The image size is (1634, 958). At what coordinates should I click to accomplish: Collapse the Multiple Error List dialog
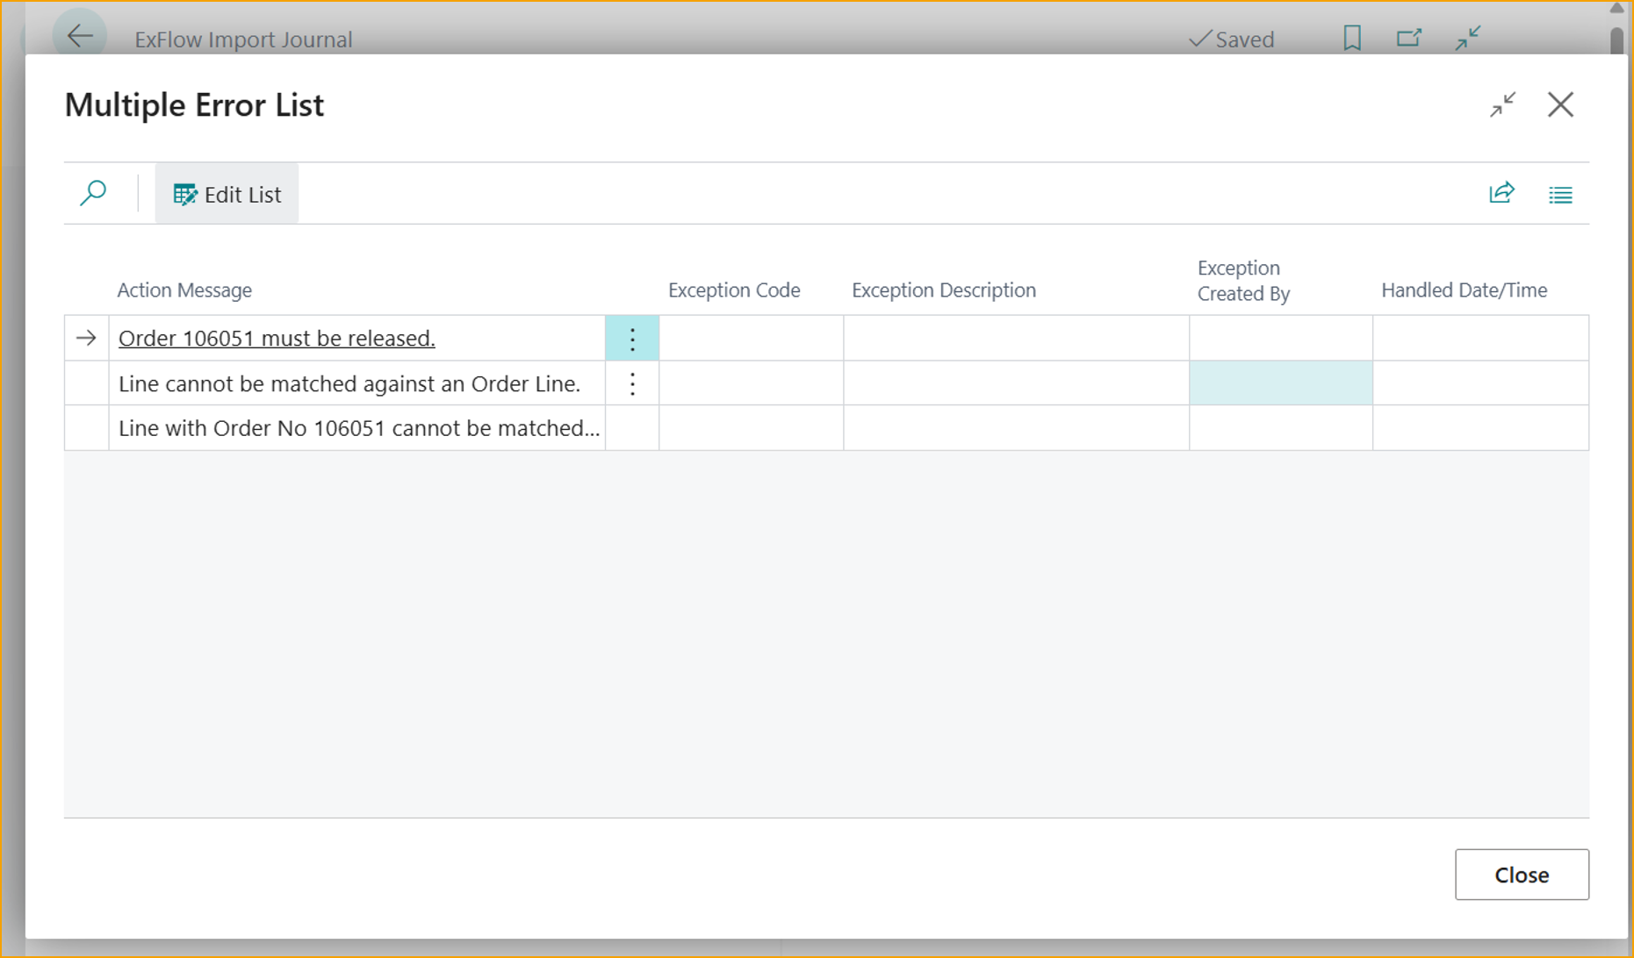(1502, 105)
